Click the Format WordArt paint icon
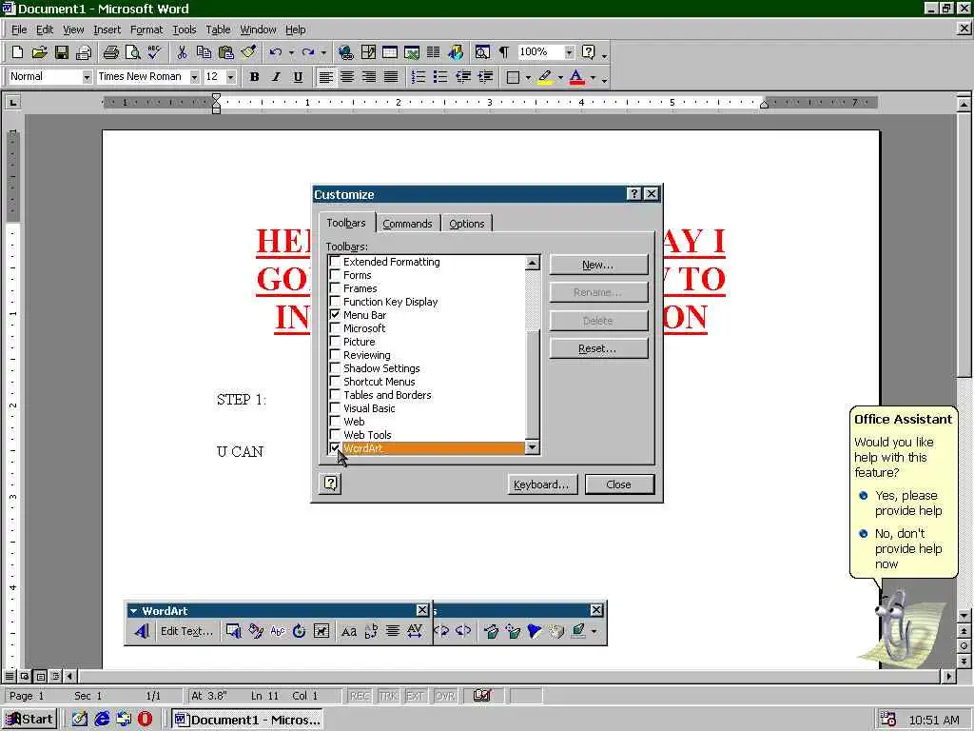 click(x=256, y=632)
